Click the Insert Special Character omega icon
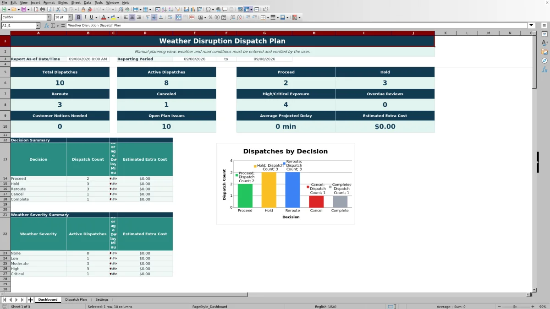Image resolution: width=550 pixels, height=309 pixels. tap(208, 9)
